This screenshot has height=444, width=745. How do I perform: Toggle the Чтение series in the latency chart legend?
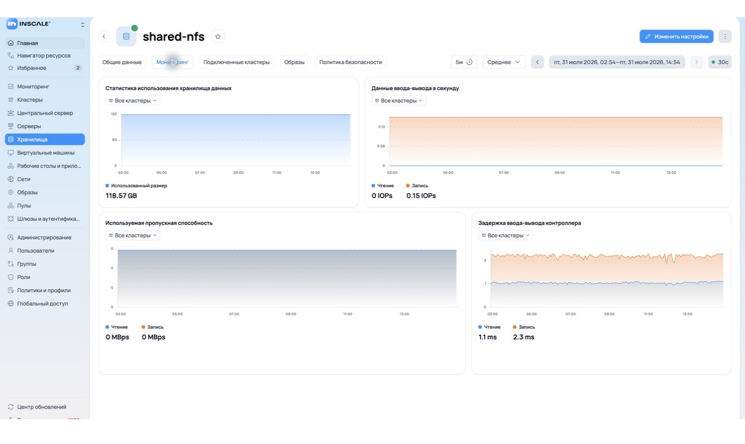click(489, 327)
